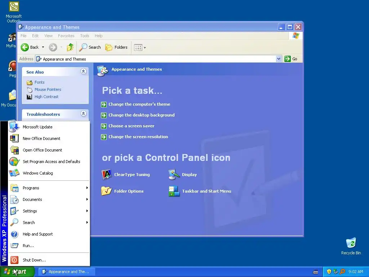Click the Appearance and Themes palette icon
The width and height of the screenshot is (369, 277).
tap(103, 70)
